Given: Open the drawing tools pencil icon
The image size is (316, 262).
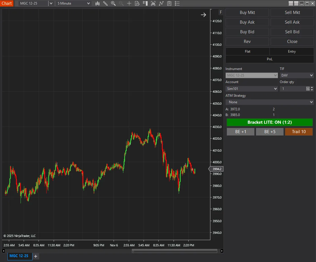Looking at the screenshot, I should (105, 3).
